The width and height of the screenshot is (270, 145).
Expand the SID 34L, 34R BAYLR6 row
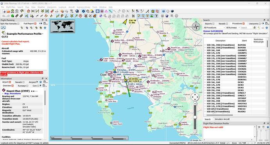coord(205,45)
